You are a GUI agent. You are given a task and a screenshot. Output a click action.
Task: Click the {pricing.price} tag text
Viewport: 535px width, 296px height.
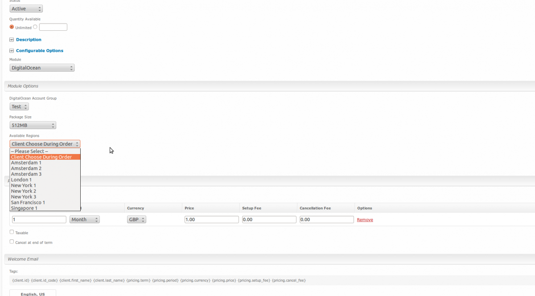point(223,280)
